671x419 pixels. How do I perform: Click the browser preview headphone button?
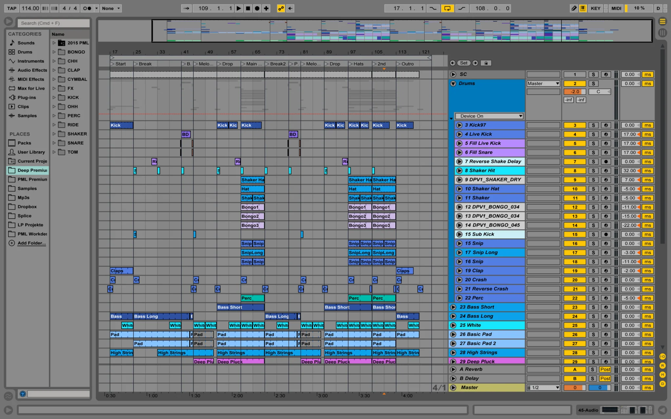(23, 394)
